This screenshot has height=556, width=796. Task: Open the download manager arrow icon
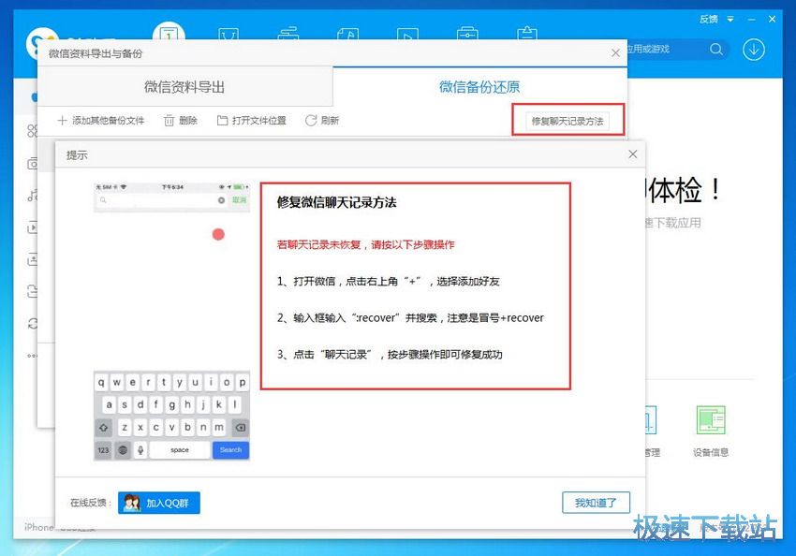(x=754, y=50)
